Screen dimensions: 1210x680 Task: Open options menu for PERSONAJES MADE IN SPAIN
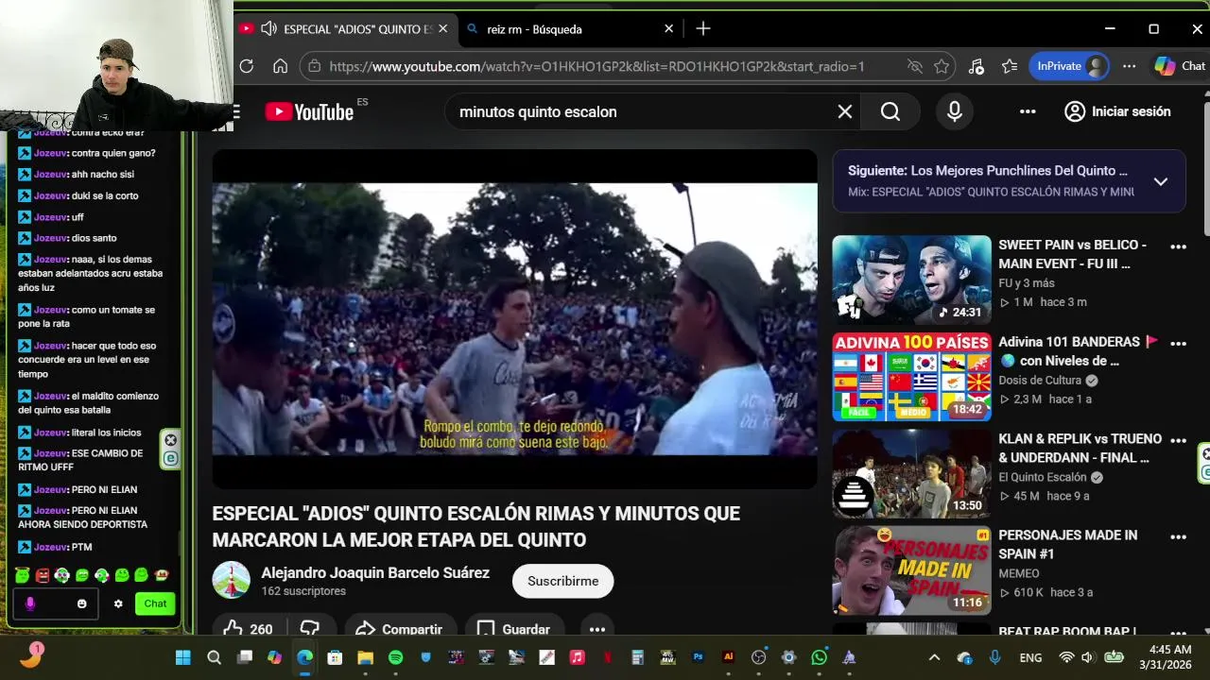[1178, 537]
